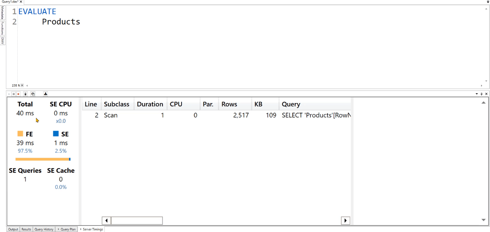Click the Products text on line 2
The image size is (490, 232).
click(61, 22)
